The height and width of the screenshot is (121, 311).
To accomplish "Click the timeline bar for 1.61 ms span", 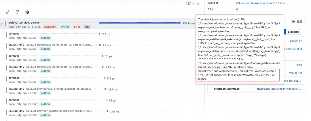I will (107, 111).
